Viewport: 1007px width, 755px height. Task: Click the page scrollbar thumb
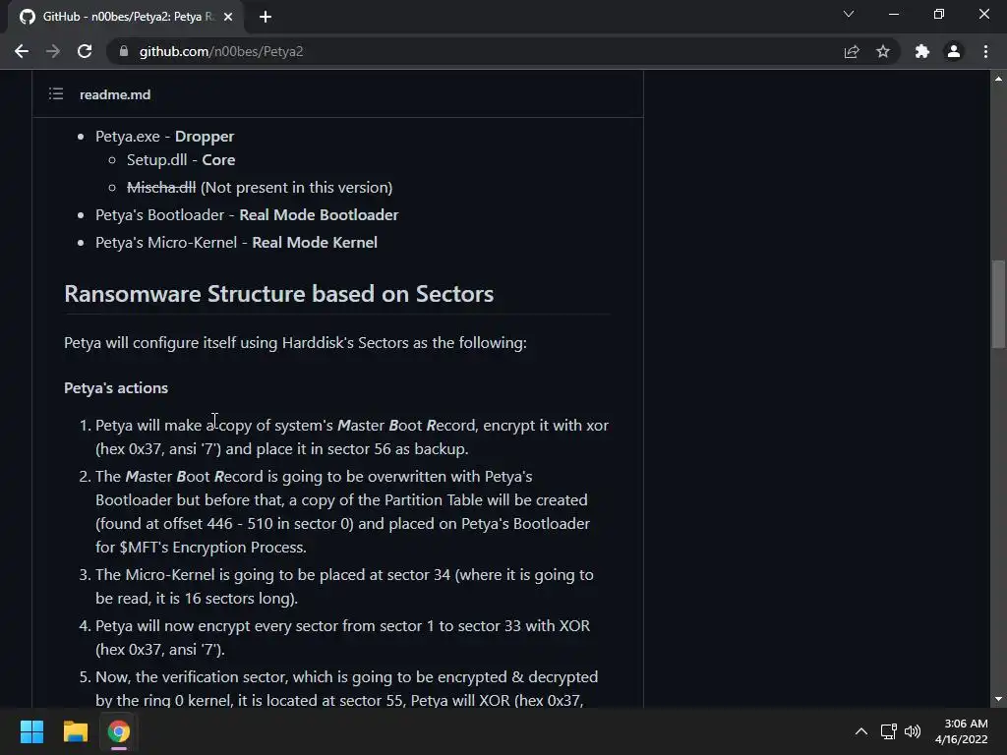(x=998, y=304)
